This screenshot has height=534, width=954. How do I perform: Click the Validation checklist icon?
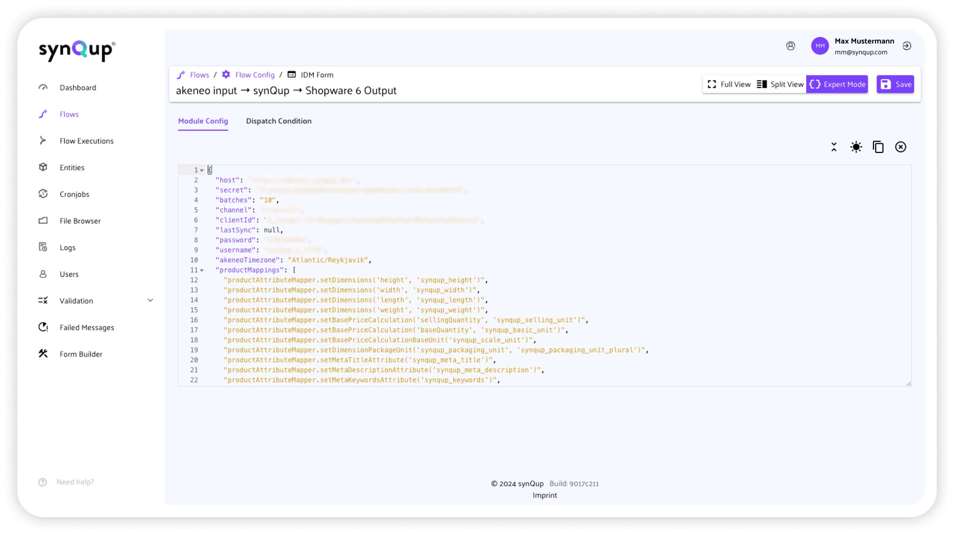pyautogui.click(x=43, y=300)
